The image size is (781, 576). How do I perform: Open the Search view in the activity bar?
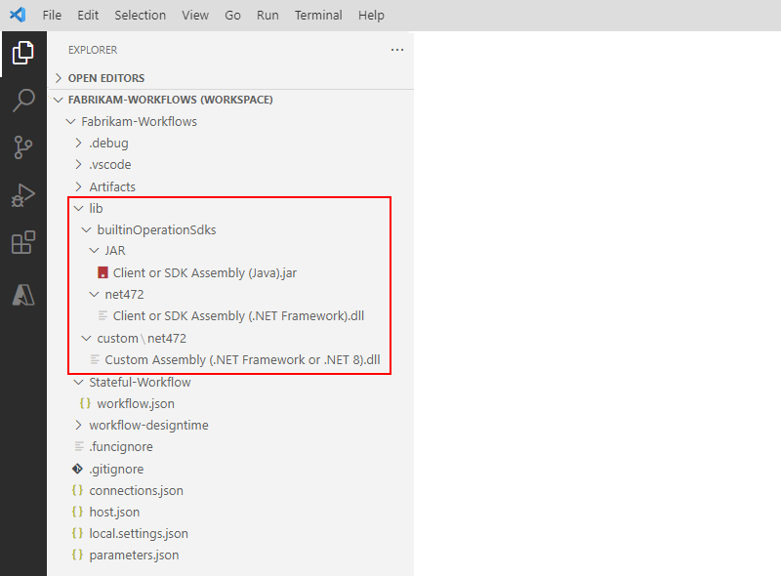23,100
